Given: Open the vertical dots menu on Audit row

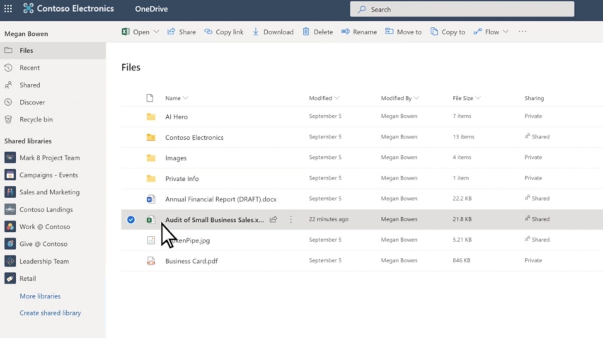Looking at the screenshot, I should [291, 219].
